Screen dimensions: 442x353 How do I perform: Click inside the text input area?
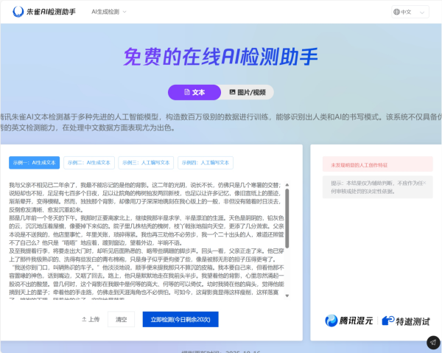pyautogui.click(x=146, y=240)
